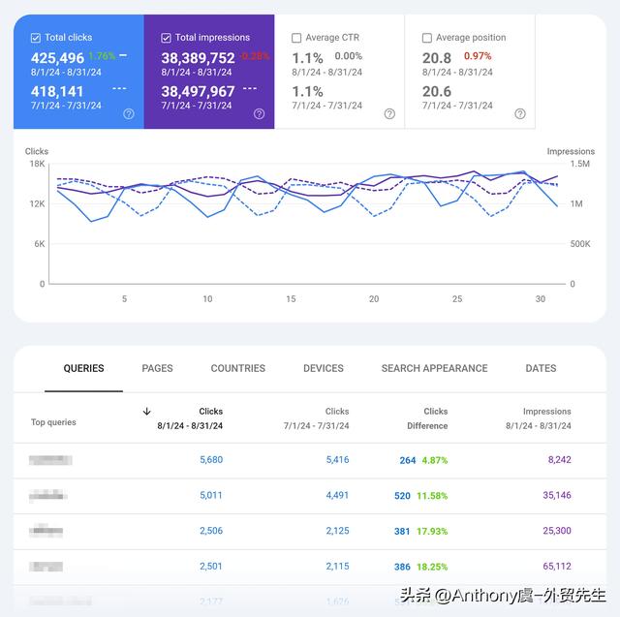Click day 15 on the chart axis
Image resolution: width=620 pixels, height=617 pixels.
[x=291, y=299]
